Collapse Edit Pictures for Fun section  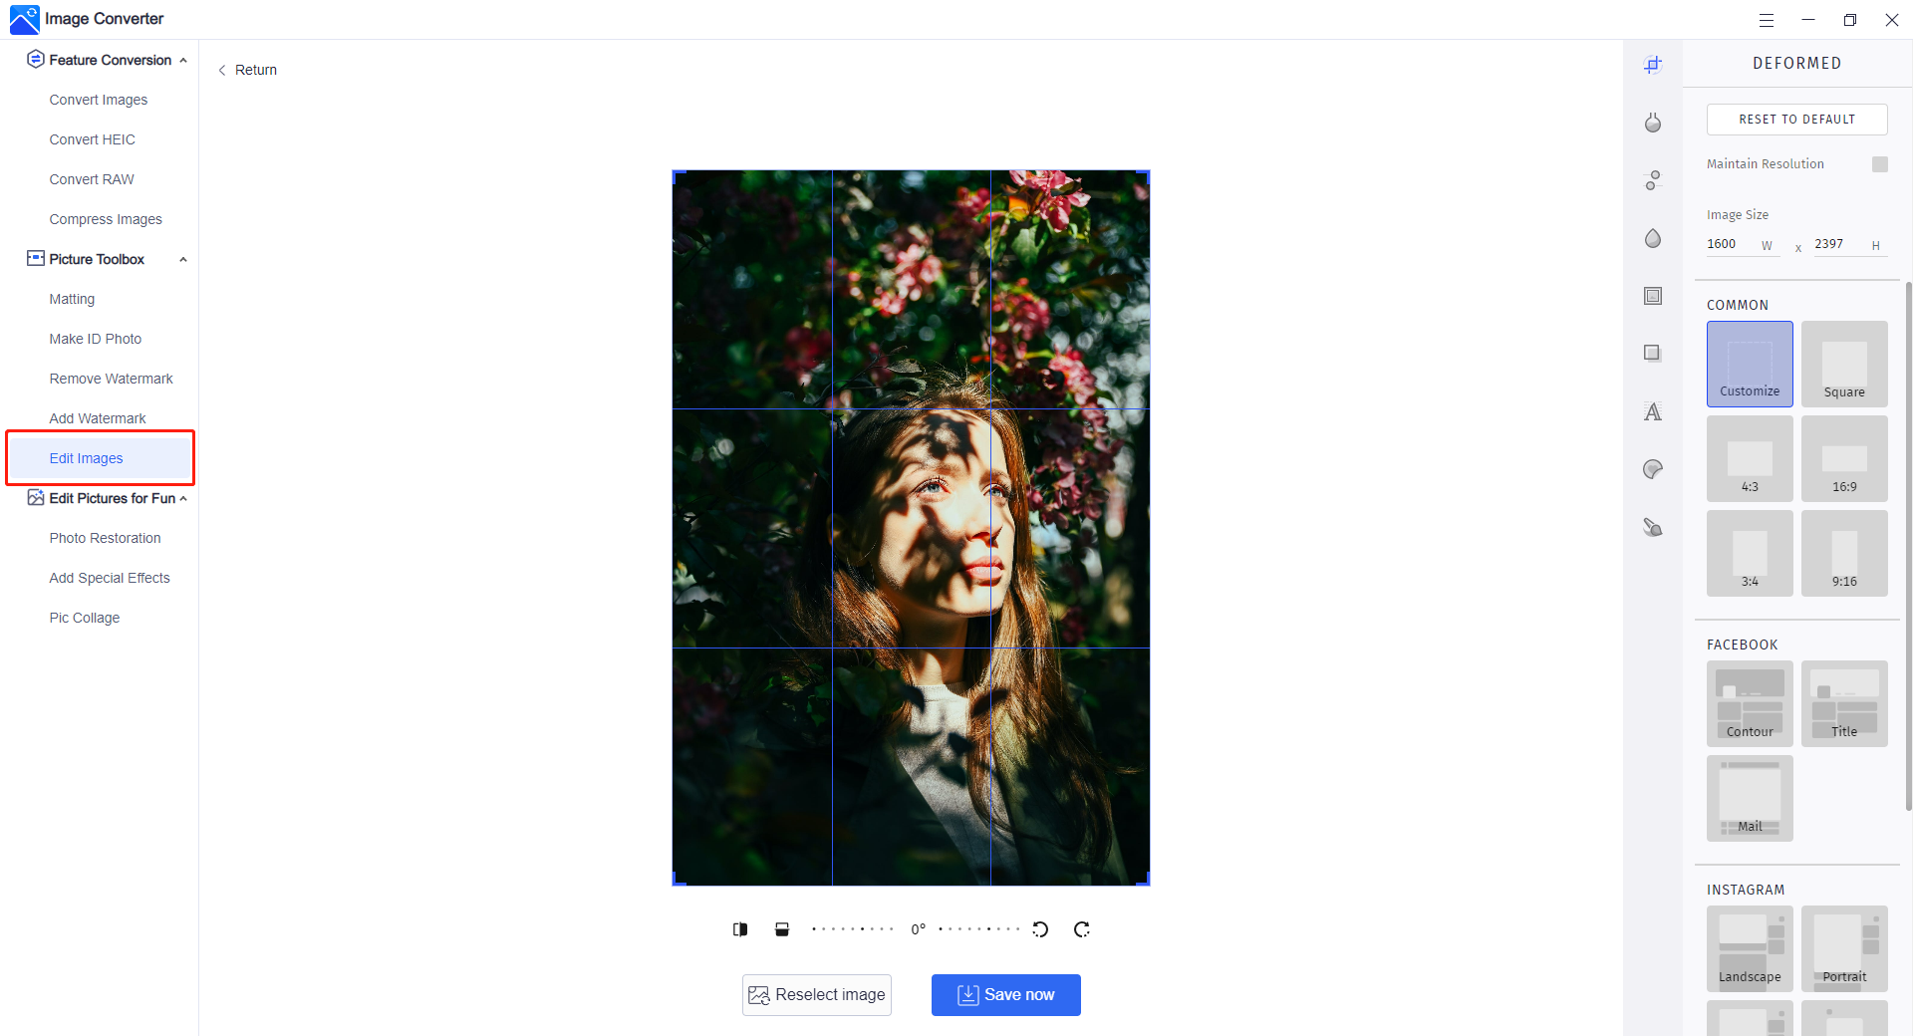pyautogui.click(x=183, y=499)
